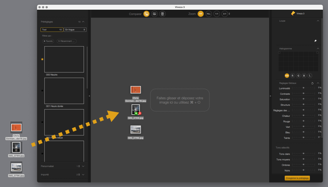Viewport: 328px width, 187px height.
Task: Select the 002 Heure bleue preset thumbnail
Action: click(64, 122)
